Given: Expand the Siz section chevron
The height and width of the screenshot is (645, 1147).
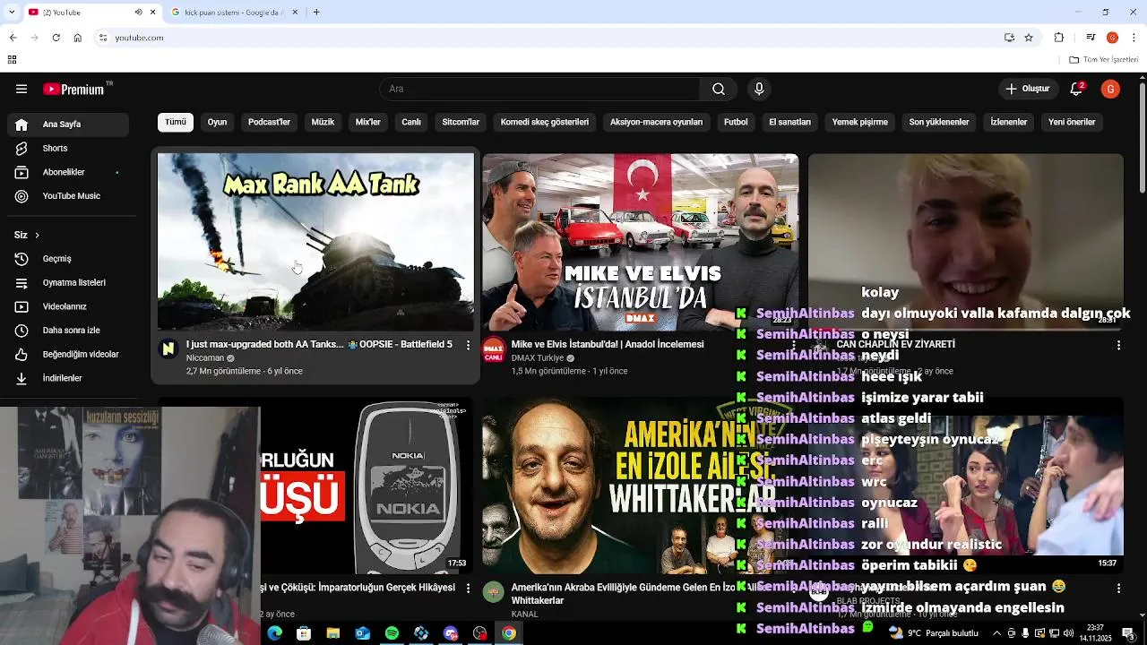Looking at the screenshot, I should [37, 235].
